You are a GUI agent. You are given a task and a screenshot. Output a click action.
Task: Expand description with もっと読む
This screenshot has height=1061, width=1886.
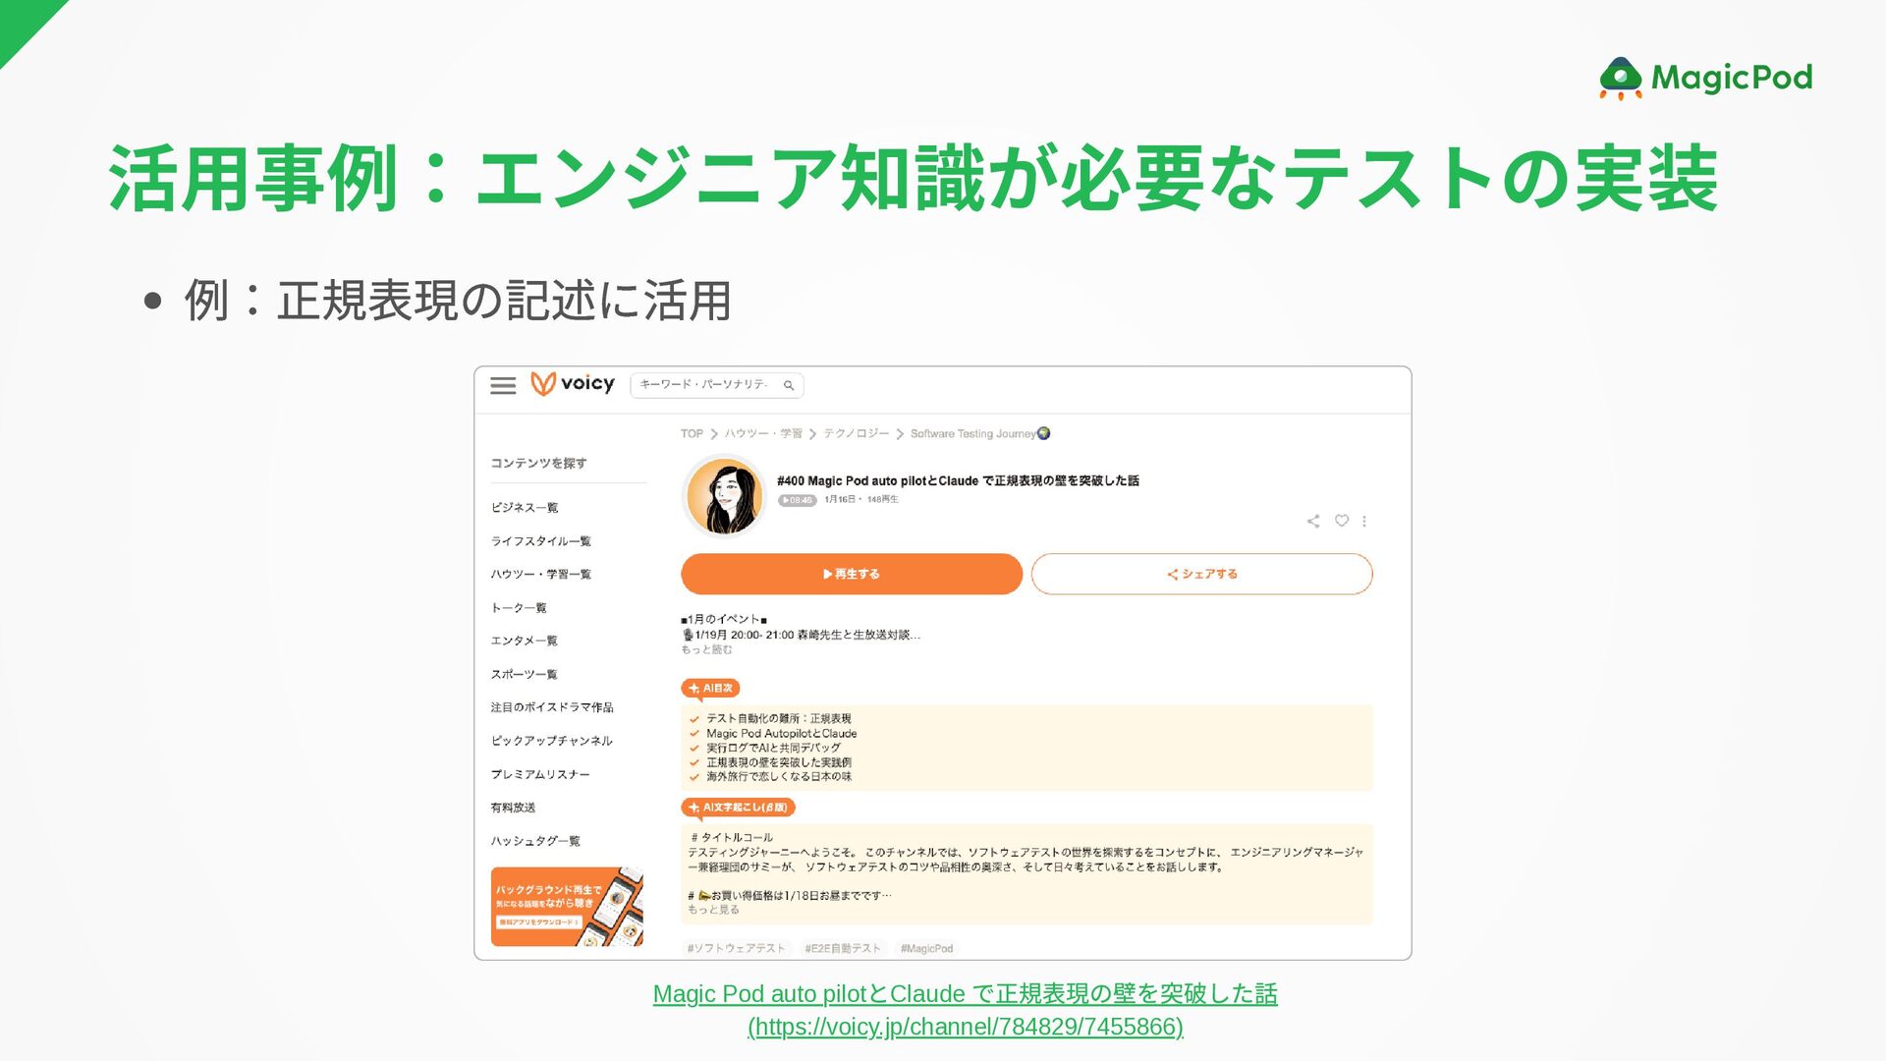pyautogui.click(x=706, y=649)
